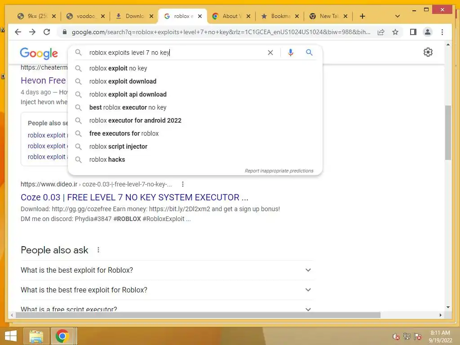Select suggestion 'roblox exploit api download'

[195, 94]
